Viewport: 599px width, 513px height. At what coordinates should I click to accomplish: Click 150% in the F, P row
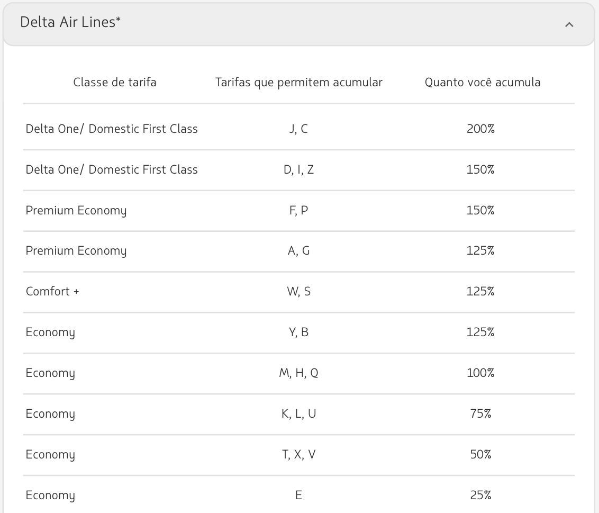[480, 210]
